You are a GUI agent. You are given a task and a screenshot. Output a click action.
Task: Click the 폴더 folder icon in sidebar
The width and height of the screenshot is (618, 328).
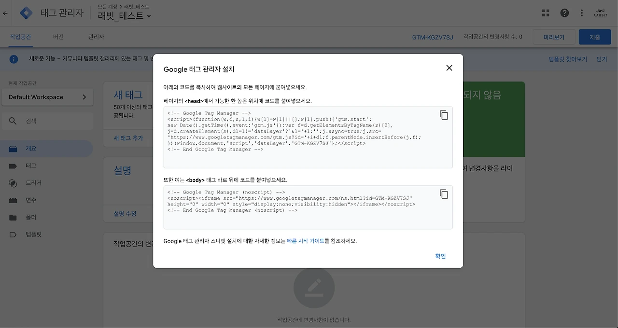pos(13,218)
